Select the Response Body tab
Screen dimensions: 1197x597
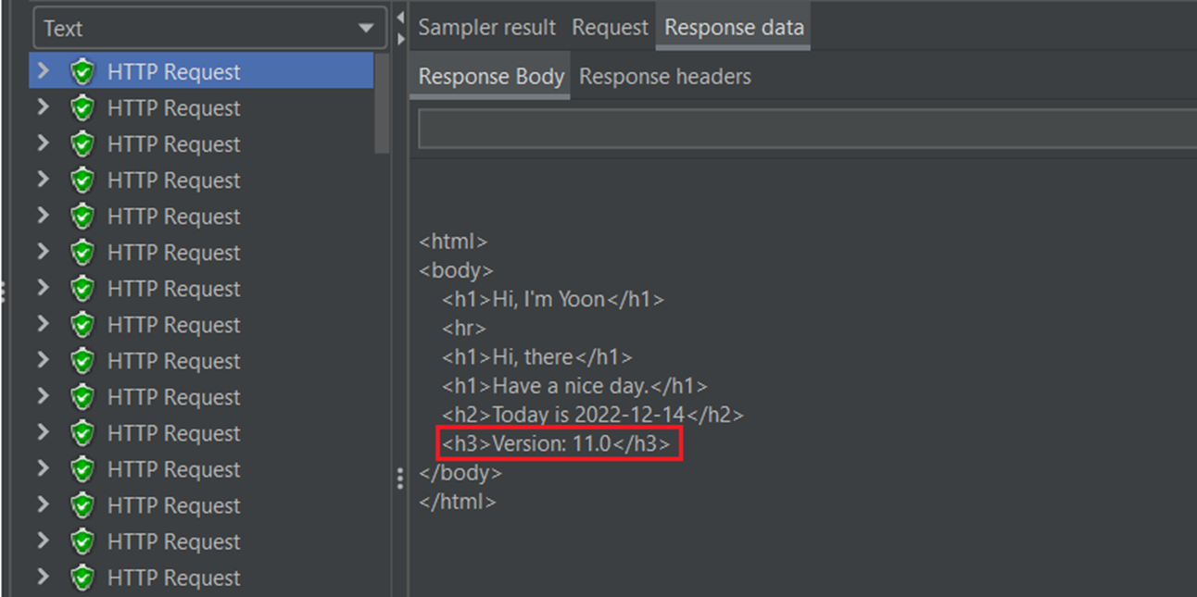[x=489, y=76]
